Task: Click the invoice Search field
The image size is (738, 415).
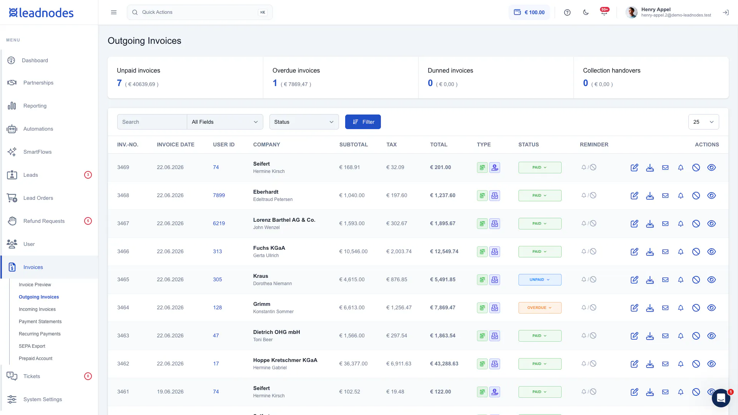Action: pyautogui.click(x=152, y=122)
